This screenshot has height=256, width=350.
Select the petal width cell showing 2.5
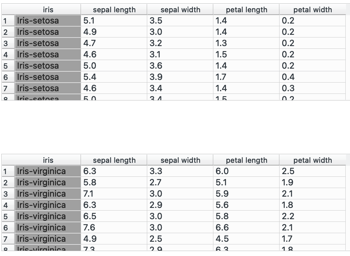click(x=313, y=171)
